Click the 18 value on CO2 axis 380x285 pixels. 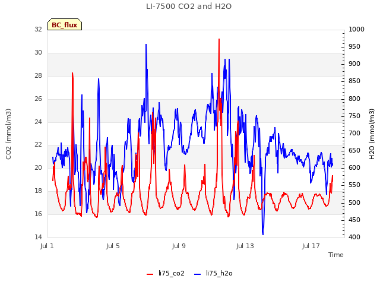coord(38,191)
